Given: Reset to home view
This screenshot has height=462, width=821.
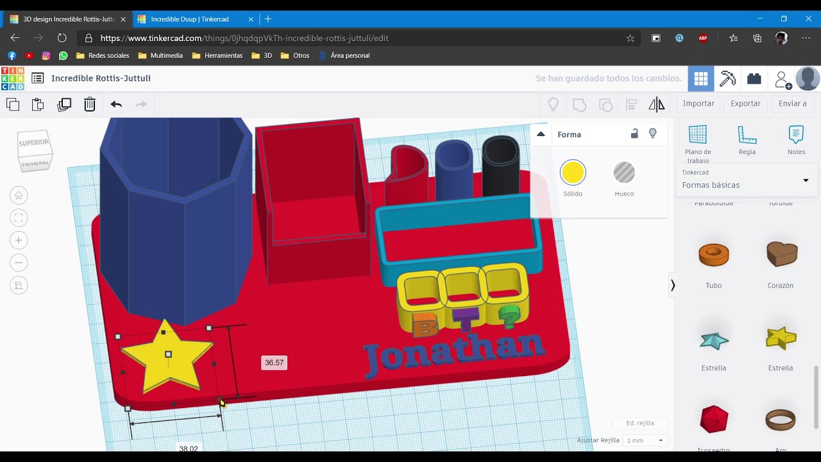Looking at the screenshot, I should (x=19, y=195).
